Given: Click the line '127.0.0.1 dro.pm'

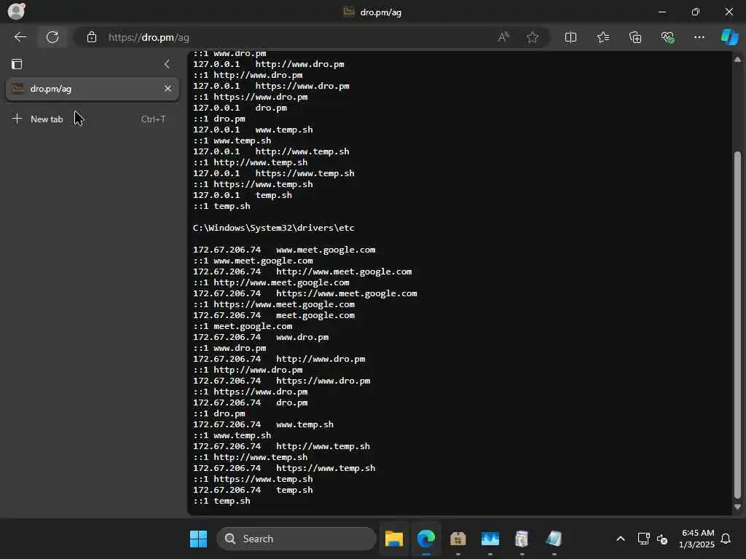Looking at the screenshot, I should click(240, 108).
